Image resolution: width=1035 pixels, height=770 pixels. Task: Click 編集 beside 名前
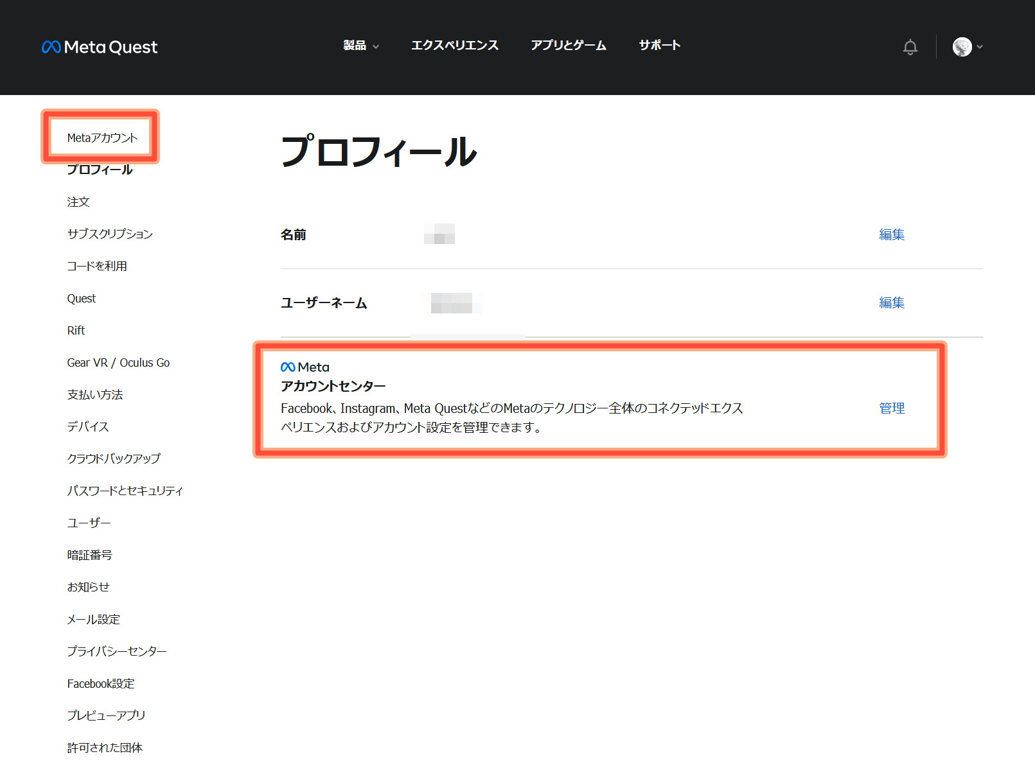coord(892,234)
